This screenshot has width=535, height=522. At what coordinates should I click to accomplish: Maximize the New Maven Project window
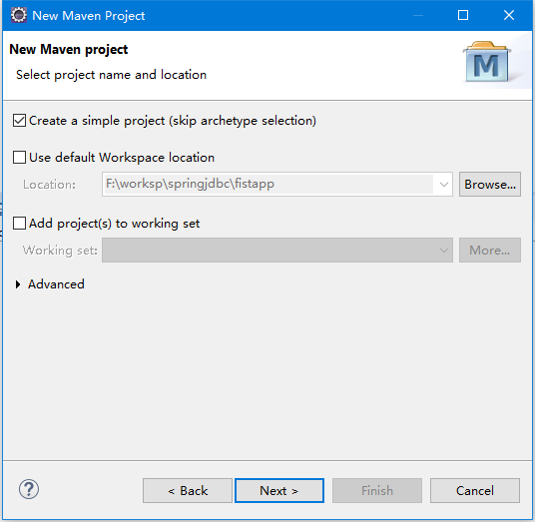click(463, 15)
